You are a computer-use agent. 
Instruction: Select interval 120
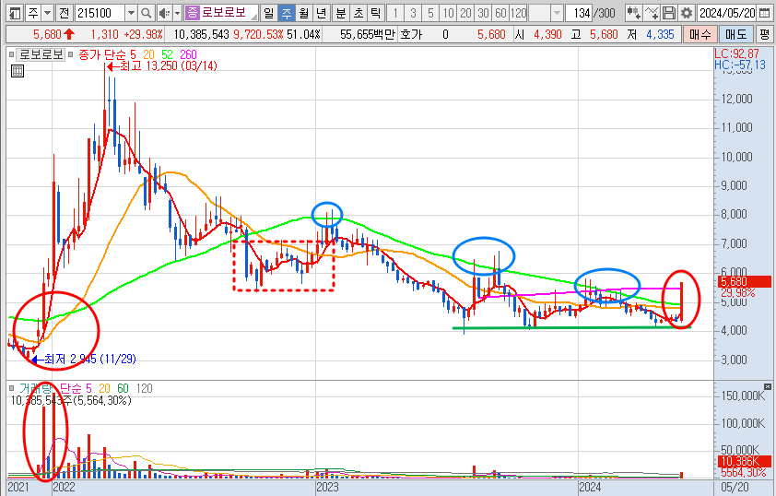[x=519, y=13]
